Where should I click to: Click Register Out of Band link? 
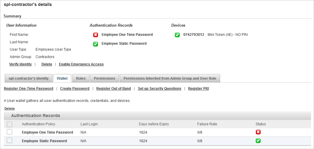pyautogui.click(x=113, y=89)
